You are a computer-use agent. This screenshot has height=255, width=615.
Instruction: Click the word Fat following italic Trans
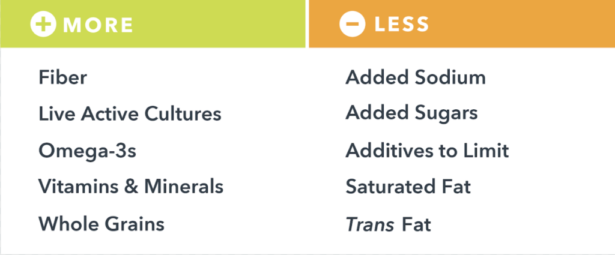(x=416, y=225)
